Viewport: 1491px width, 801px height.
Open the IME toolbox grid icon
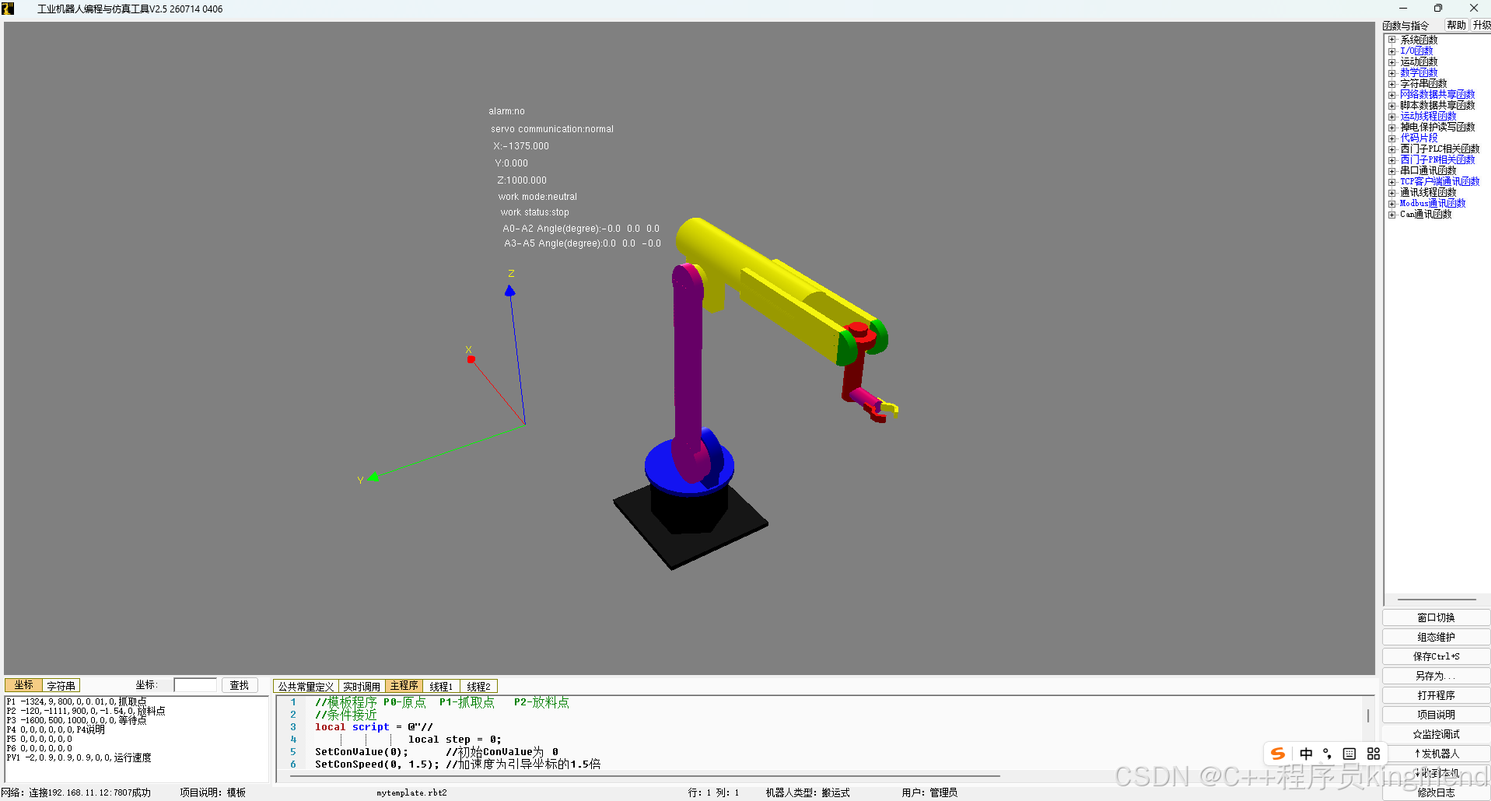1374,754
